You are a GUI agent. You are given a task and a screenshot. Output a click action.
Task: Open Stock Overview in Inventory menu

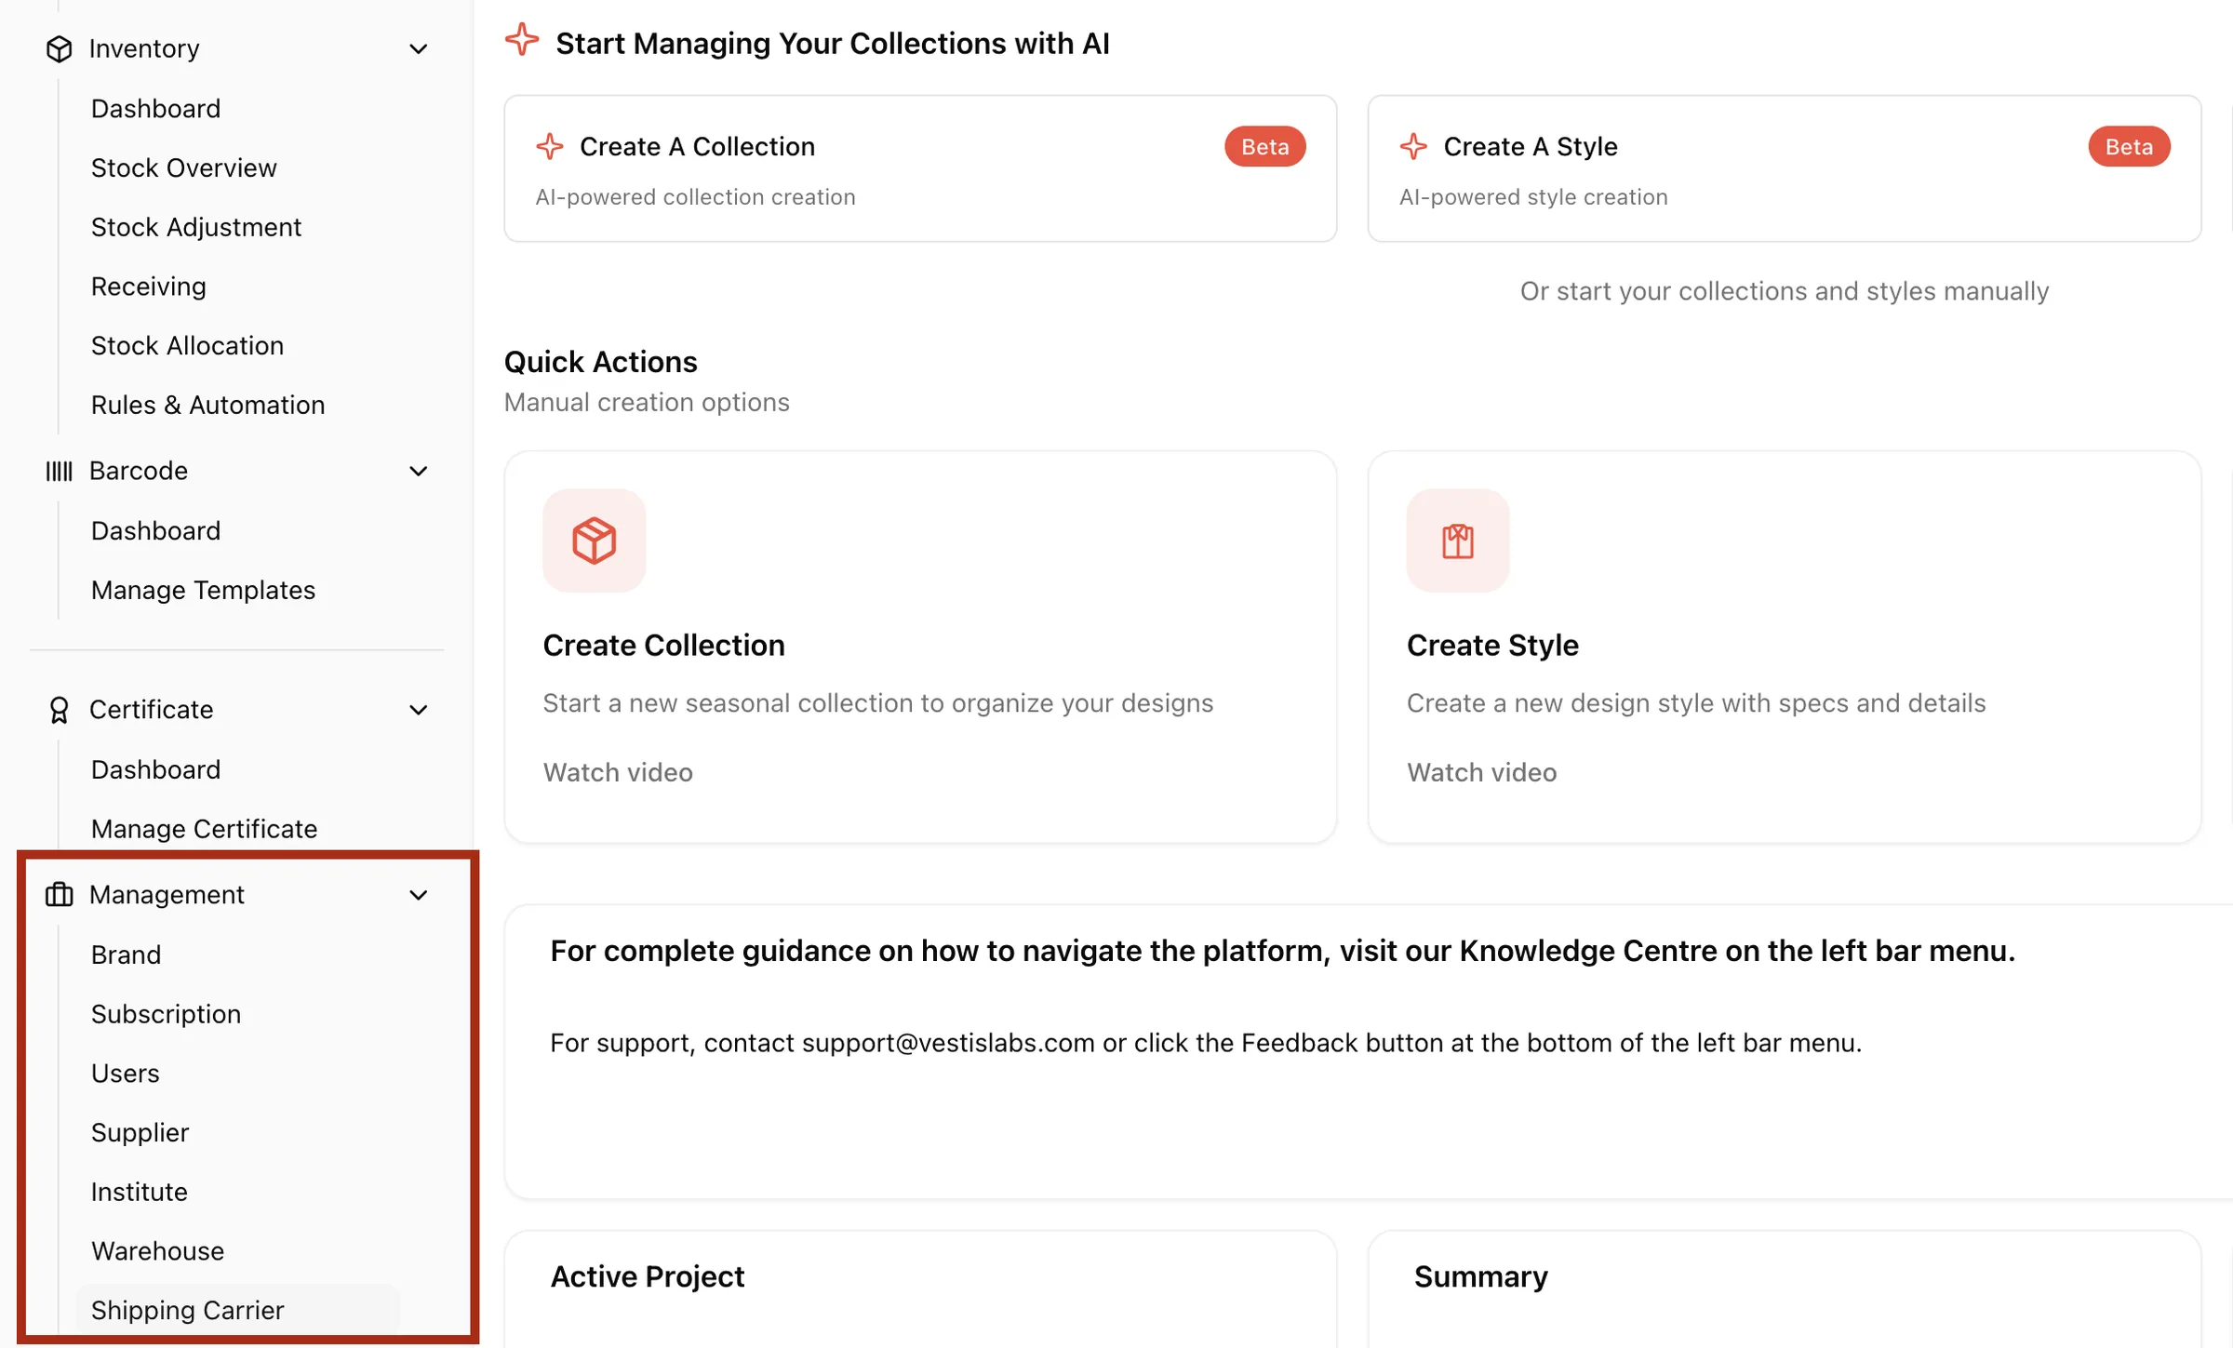pyautogui.click(x=184, y=167)
